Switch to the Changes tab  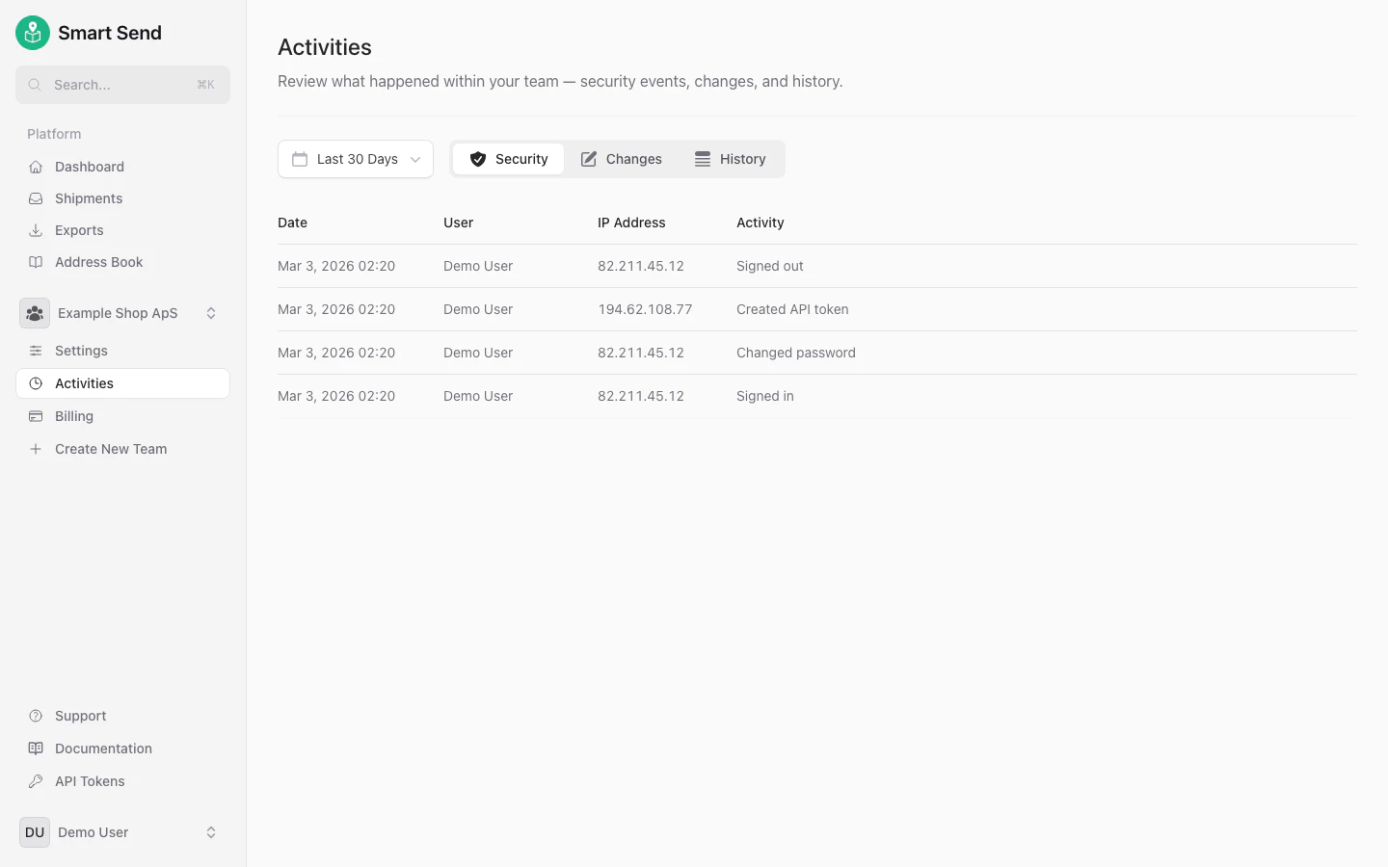(x=622, y=159)
